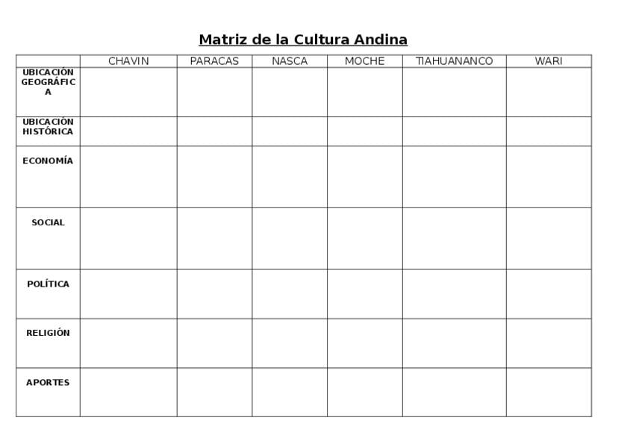Screen dimensions: 633x447
Task: Click the 'UBICACIÓN GEOGRÁFICA' row label
Action: point(48,82)
